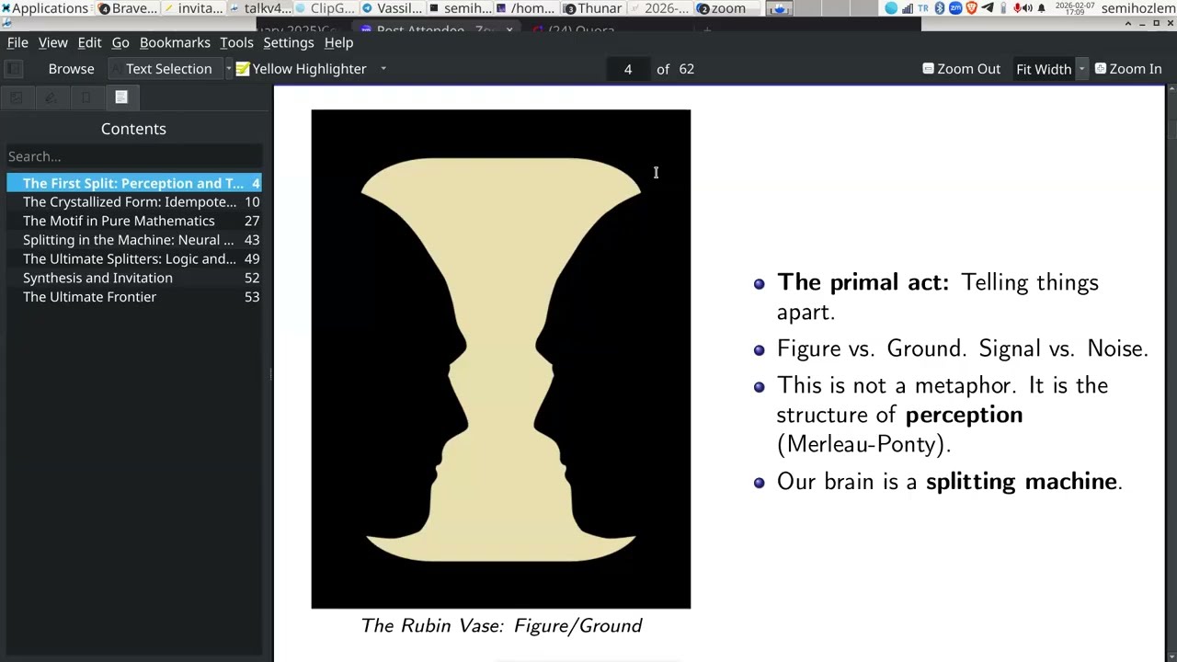
Task: Switch to the invita... taskbar window
Action: (x=193, y=8)
